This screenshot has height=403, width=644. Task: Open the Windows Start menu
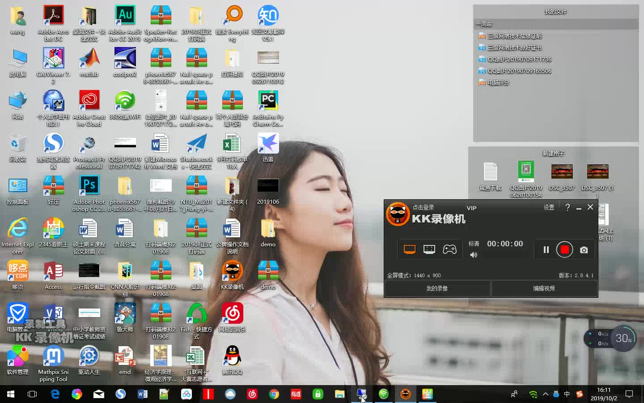tap(11, 394)
